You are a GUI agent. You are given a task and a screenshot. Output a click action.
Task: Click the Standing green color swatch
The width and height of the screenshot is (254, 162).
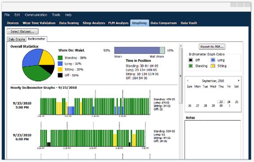pyautogui.click(x=191, y=66)
